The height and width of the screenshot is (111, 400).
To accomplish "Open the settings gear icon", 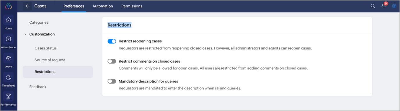I will 394,6.
